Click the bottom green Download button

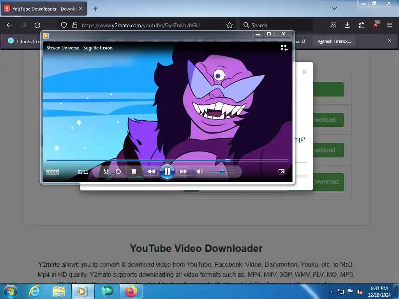[328, 182]
